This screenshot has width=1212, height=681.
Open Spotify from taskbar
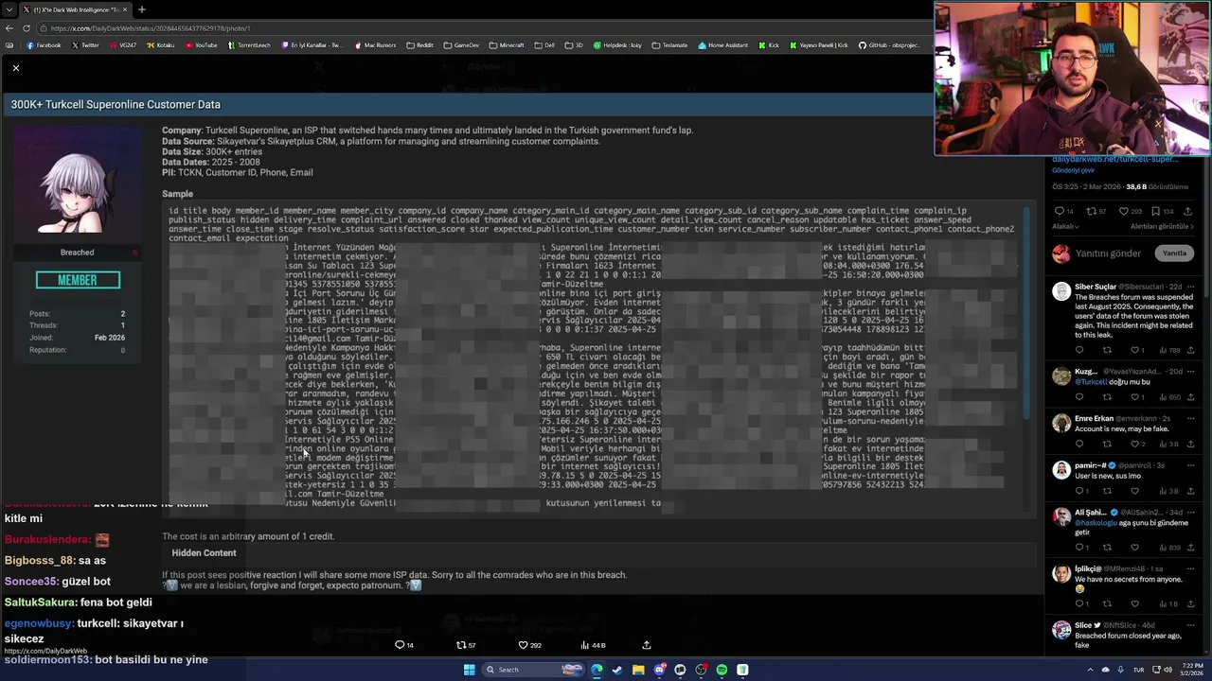coord(722,670)
